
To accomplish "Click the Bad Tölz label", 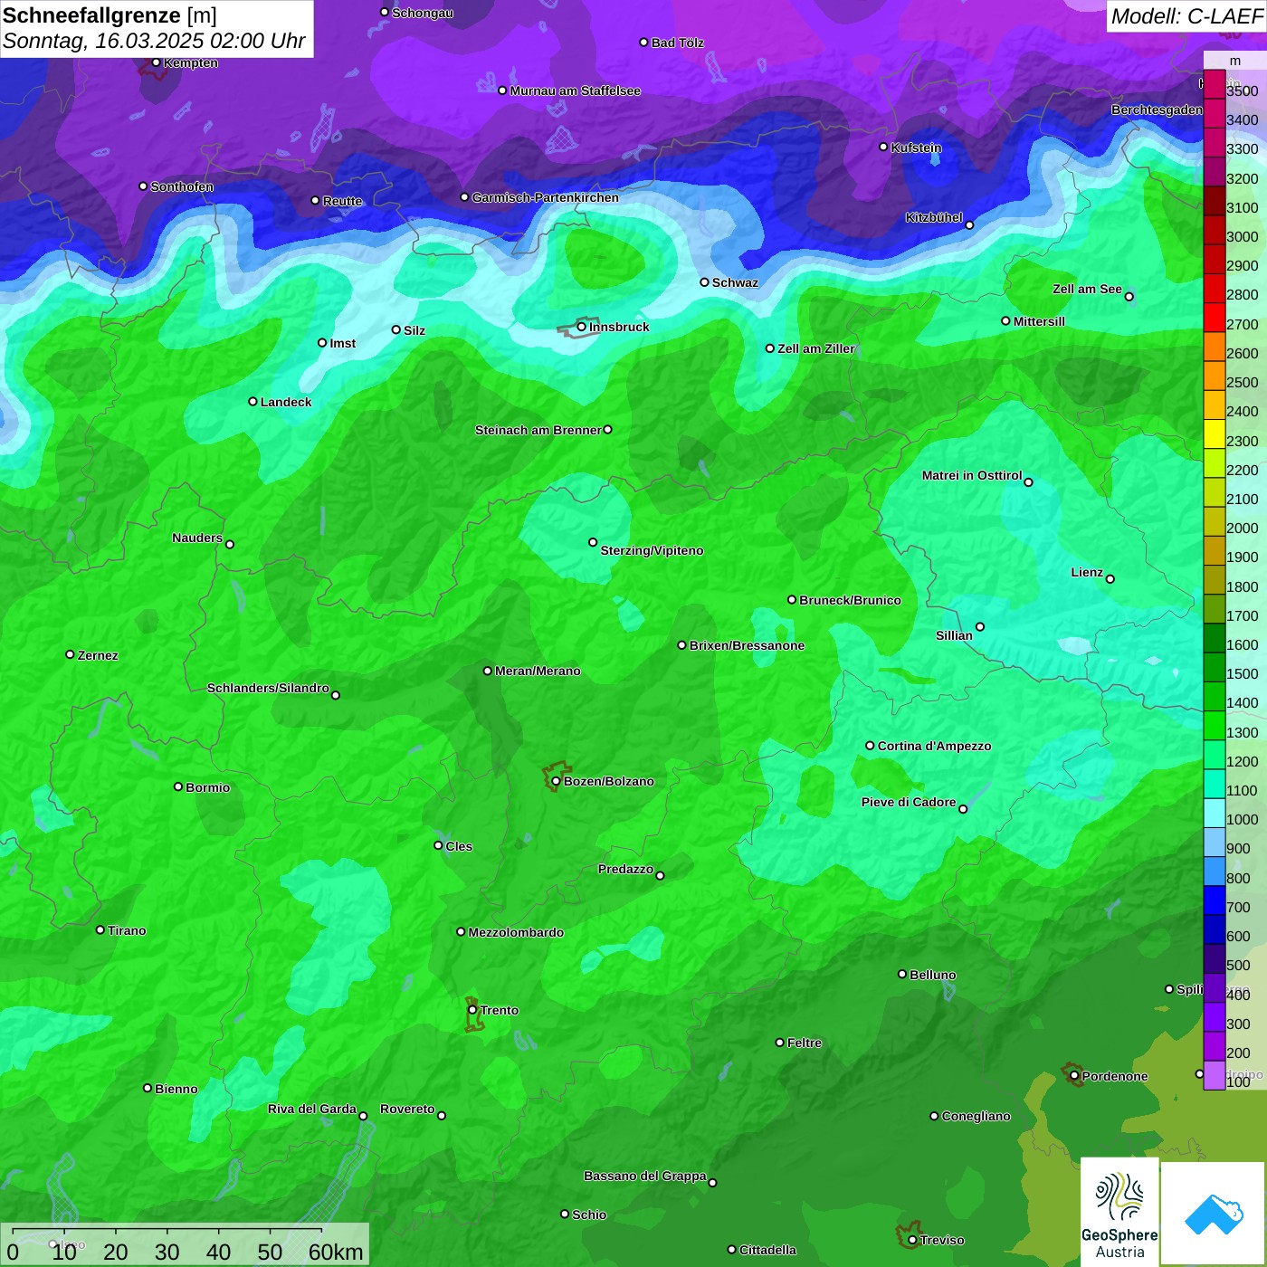I will click(677, 43).
